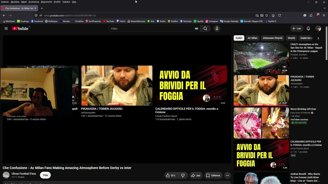The width and height of the screenshot is (328, 184).
Task: Open the Firefox application menu
Action: tap(324, 15)
